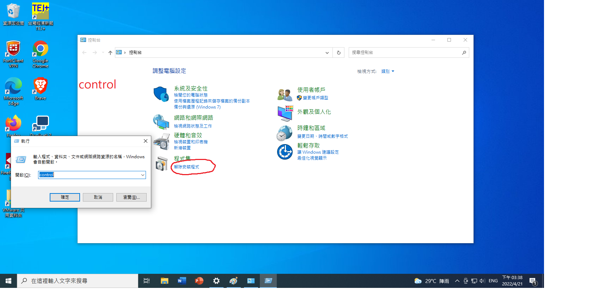Viewport: 605px width, 296px height.
Task: Cancel the Run dialog with 取消
Action: [x=98, y=197]
